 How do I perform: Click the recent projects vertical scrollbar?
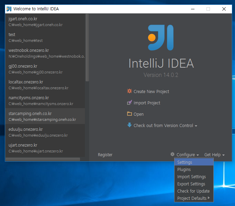click(87, 48)
